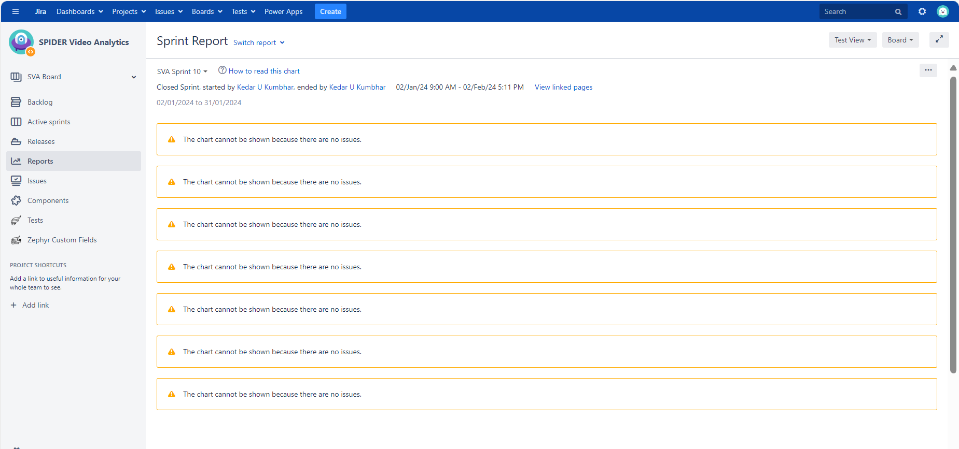Toggle fullscreen with the expand icon
Viewport: 959px width, 449px height.
939,40
